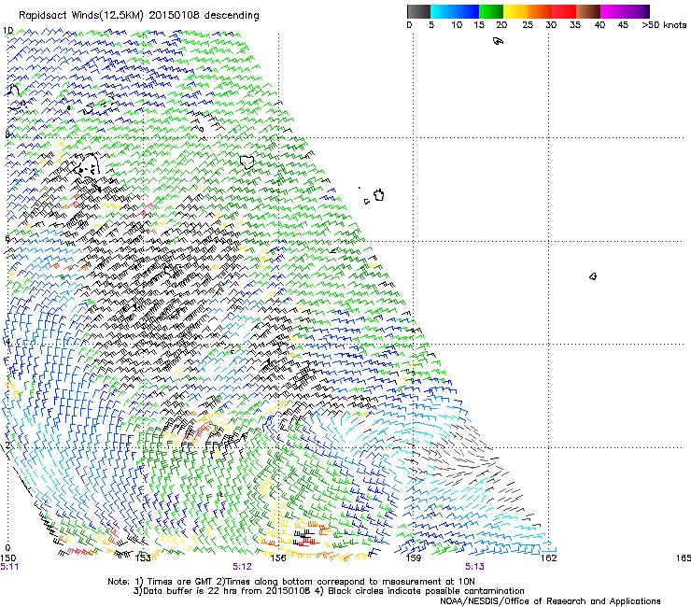Click the round island outline near 158 east
Screen dimensions: 691x607
pos(379,195)
